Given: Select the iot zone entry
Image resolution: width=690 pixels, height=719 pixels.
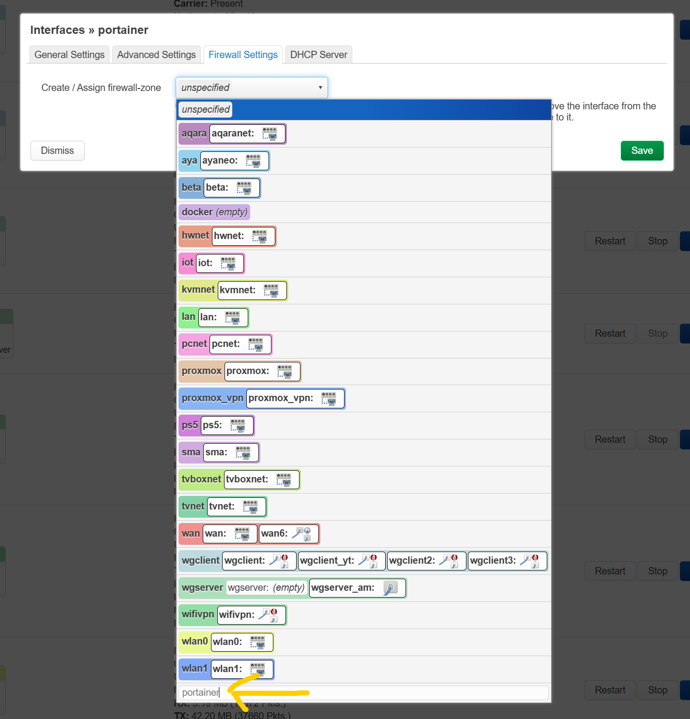Looking at the screenshot, I should click(187, 263).
